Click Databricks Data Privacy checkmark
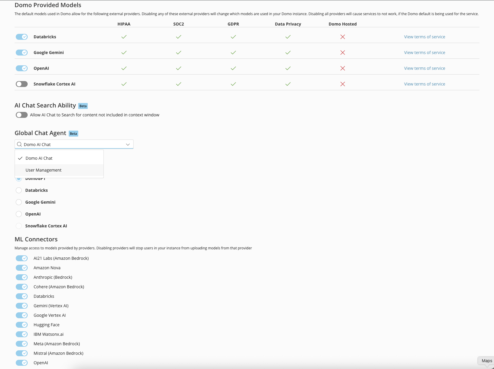 288,37
